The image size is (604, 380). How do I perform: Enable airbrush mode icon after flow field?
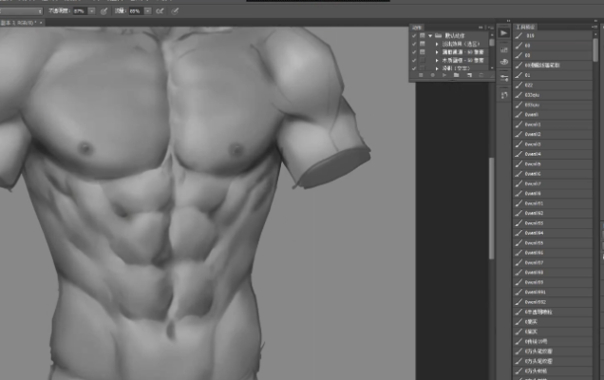(x=159, y=10)
